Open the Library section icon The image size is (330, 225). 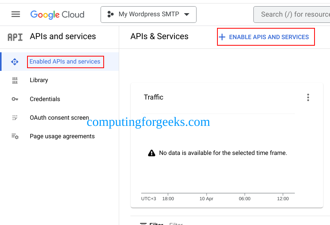pyautogui.click(x=14, y=80)
